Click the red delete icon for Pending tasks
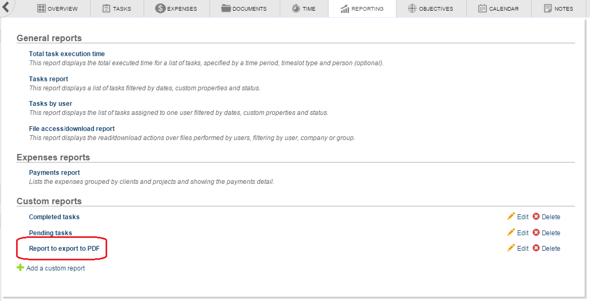The width and height of the screenshot is (590, 301). [x=536, y=233]
